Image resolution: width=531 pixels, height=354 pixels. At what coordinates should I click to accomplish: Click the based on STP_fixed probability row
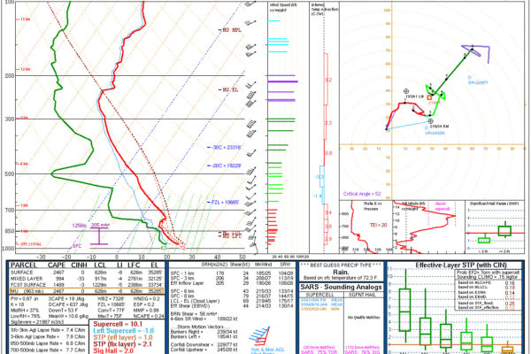click(486, 304)
